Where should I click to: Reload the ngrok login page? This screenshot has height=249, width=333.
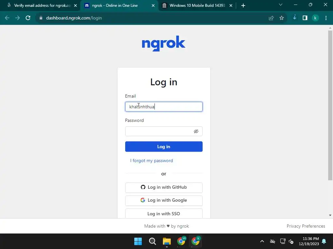tap(28, 18)
